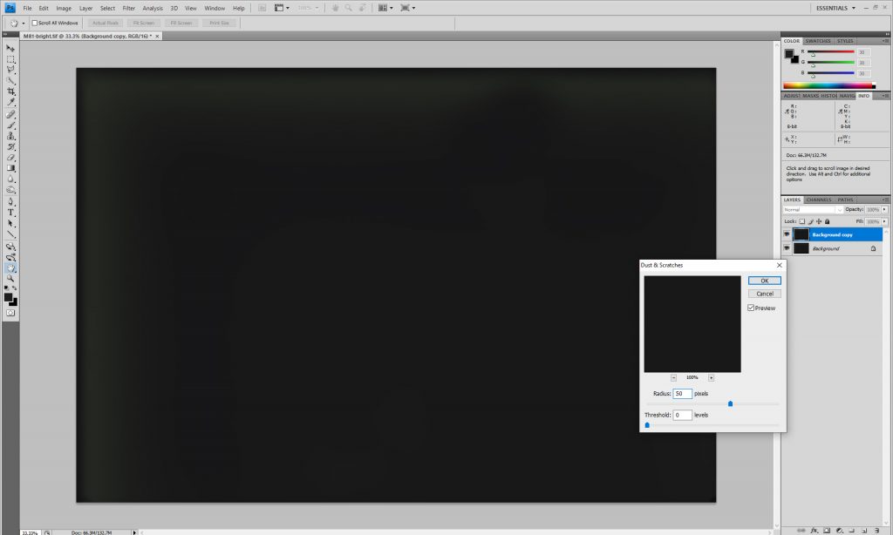This screenshot has width=893, height=535.
Task: Open the Color panel options menu
Action: (885, 41)
